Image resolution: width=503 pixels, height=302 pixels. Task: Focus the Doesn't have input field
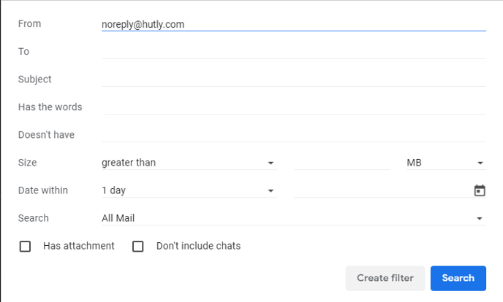(294, 135)
